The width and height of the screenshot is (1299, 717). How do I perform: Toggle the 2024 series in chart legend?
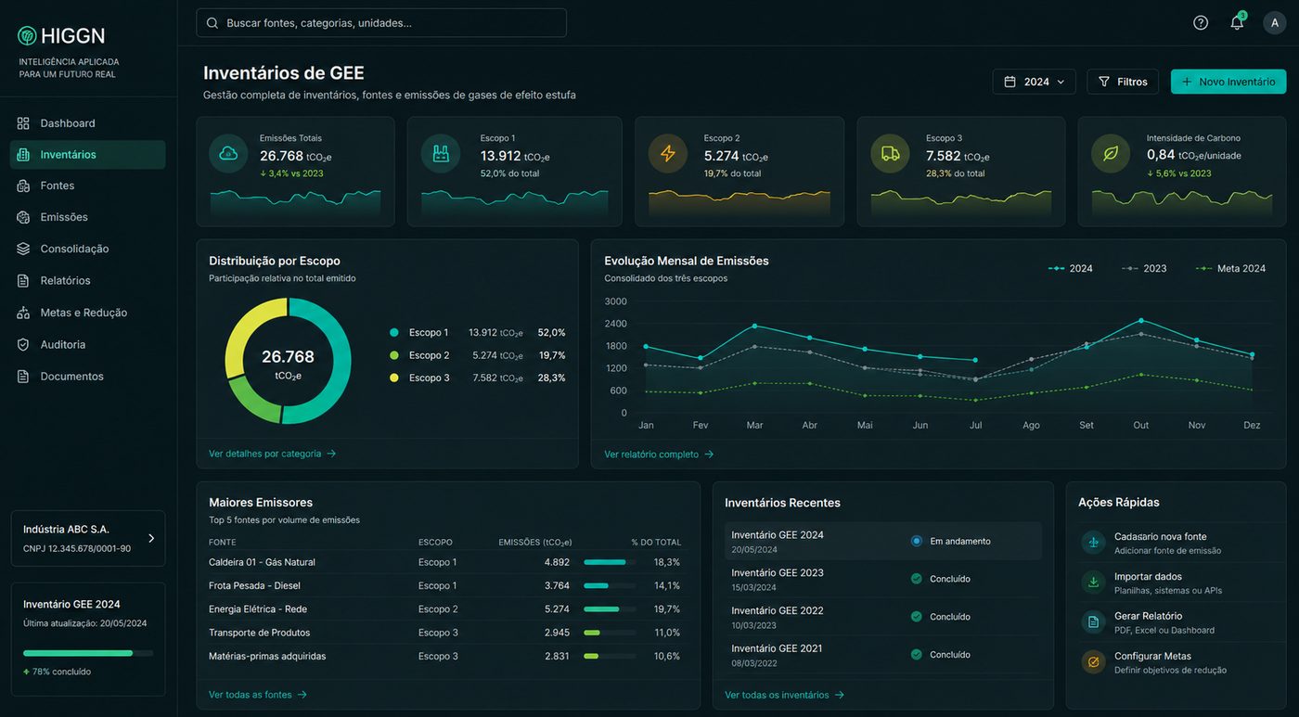[x=1071, y=268]
